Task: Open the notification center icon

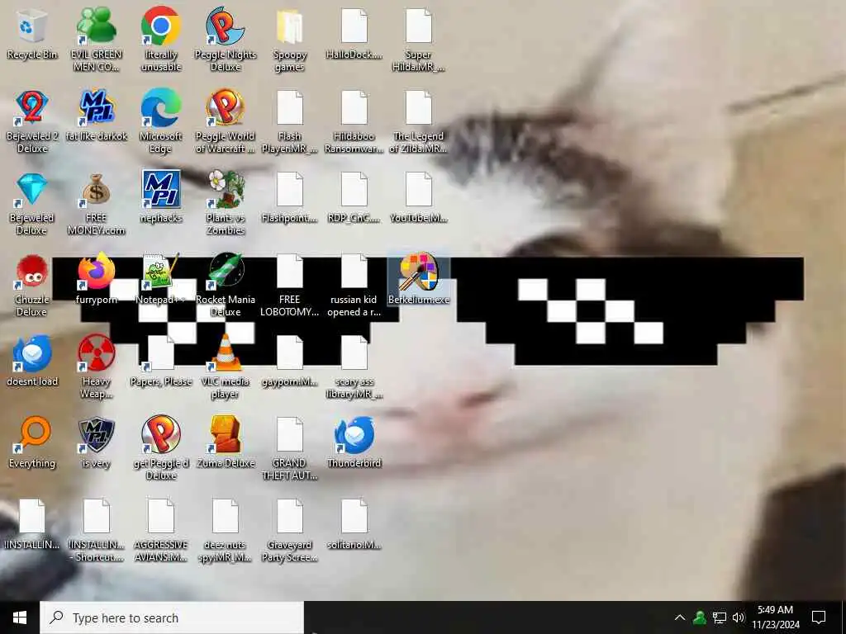Action: [x=819, y=617]
